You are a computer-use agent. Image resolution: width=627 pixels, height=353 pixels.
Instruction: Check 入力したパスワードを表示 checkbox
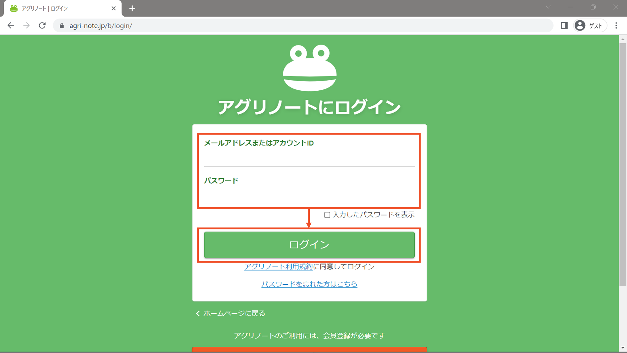[327, 215]
